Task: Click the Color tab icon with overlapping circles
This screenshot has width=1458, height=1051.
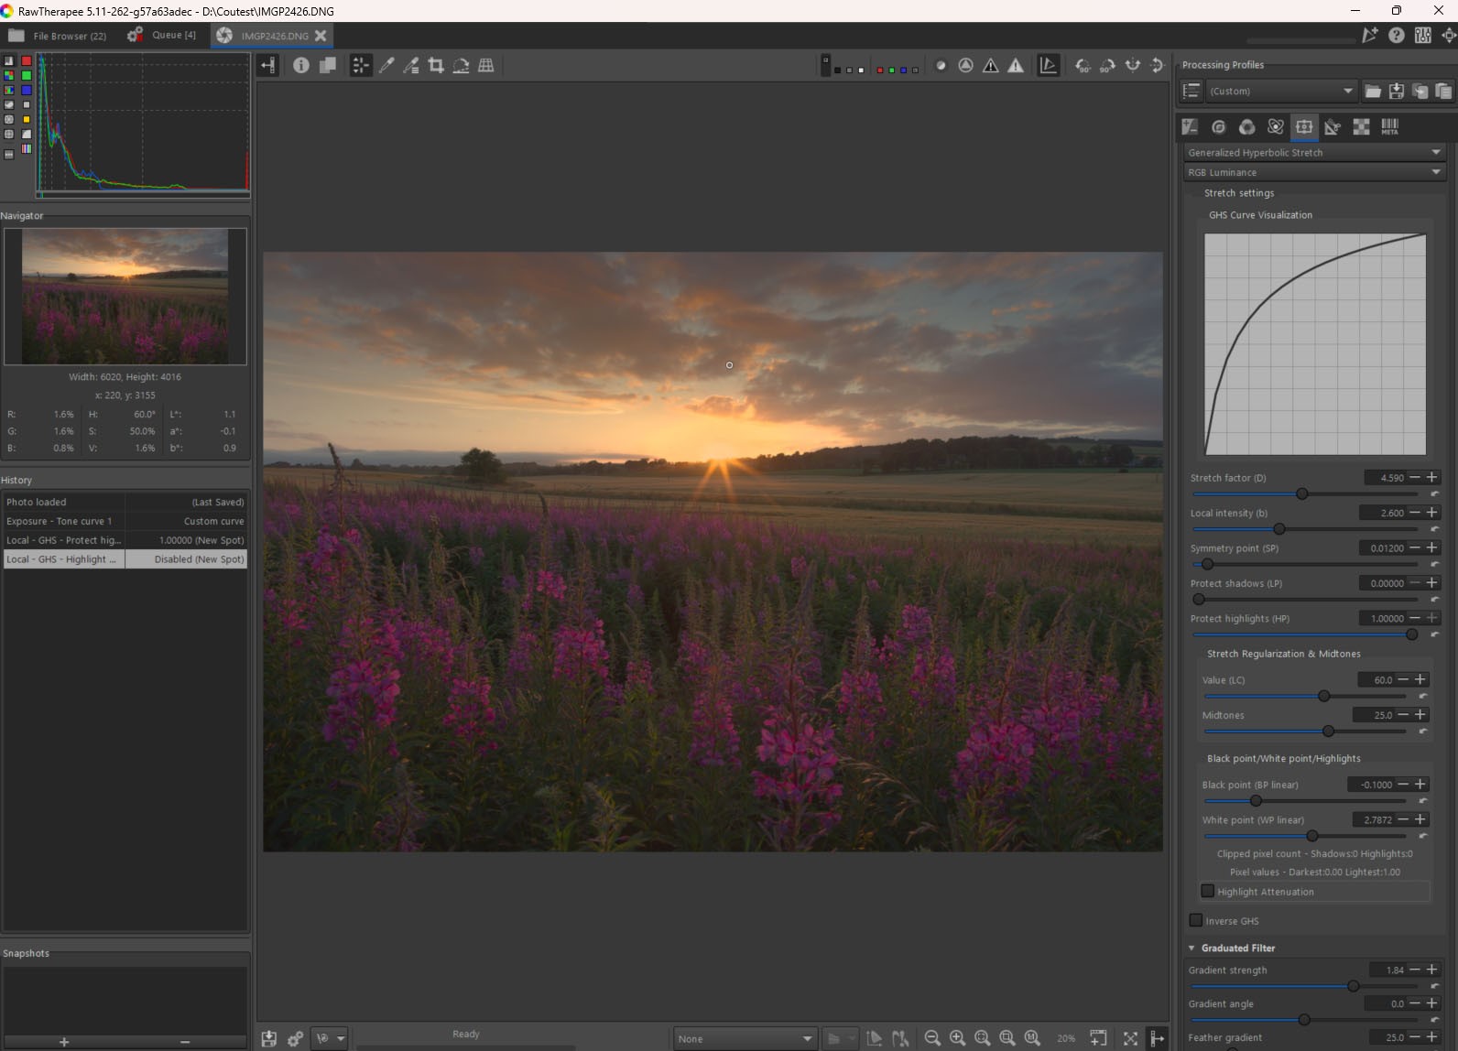Action: point(1246,127)
